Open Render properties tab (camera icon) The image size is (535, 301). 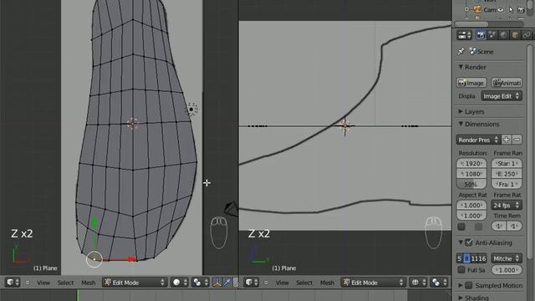tap(481, 35)
